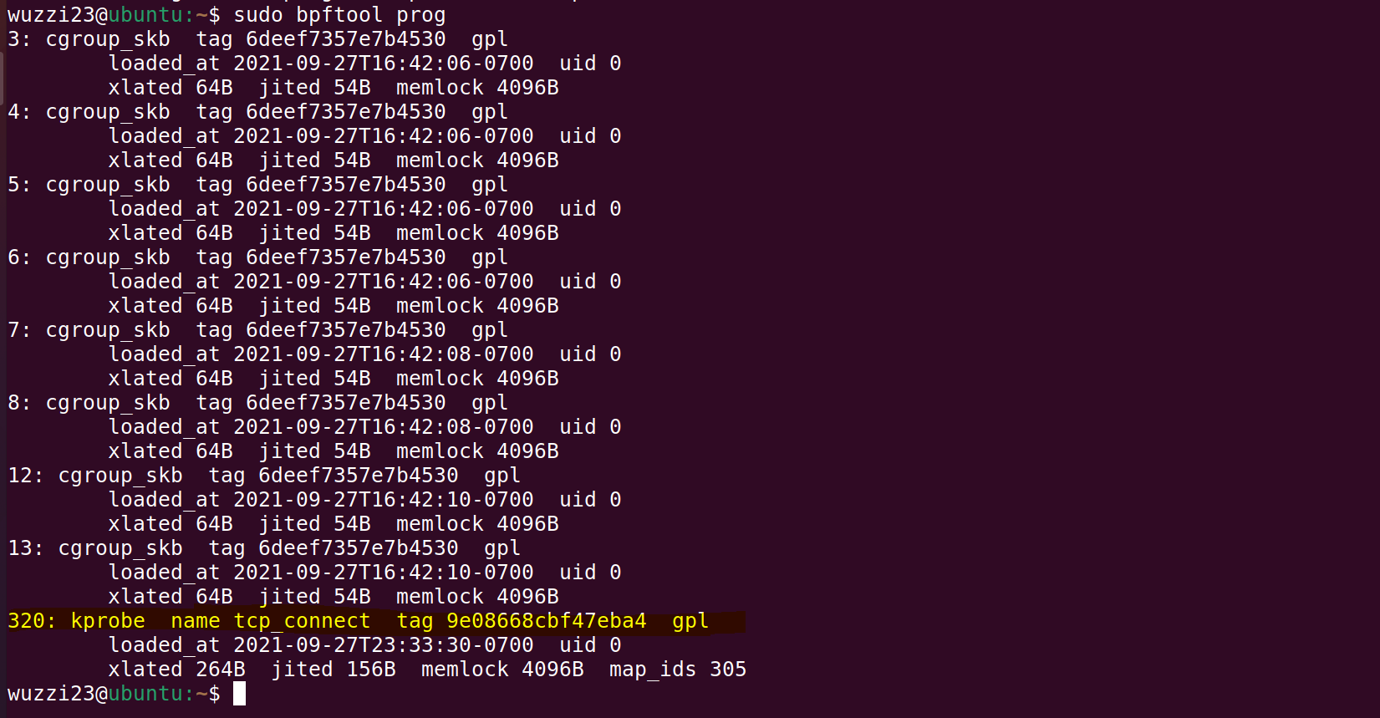This screenshot has height=718, width=1380.
Task: Click the program 8 cgroup_skb line
Action: [x=257, y=403]
